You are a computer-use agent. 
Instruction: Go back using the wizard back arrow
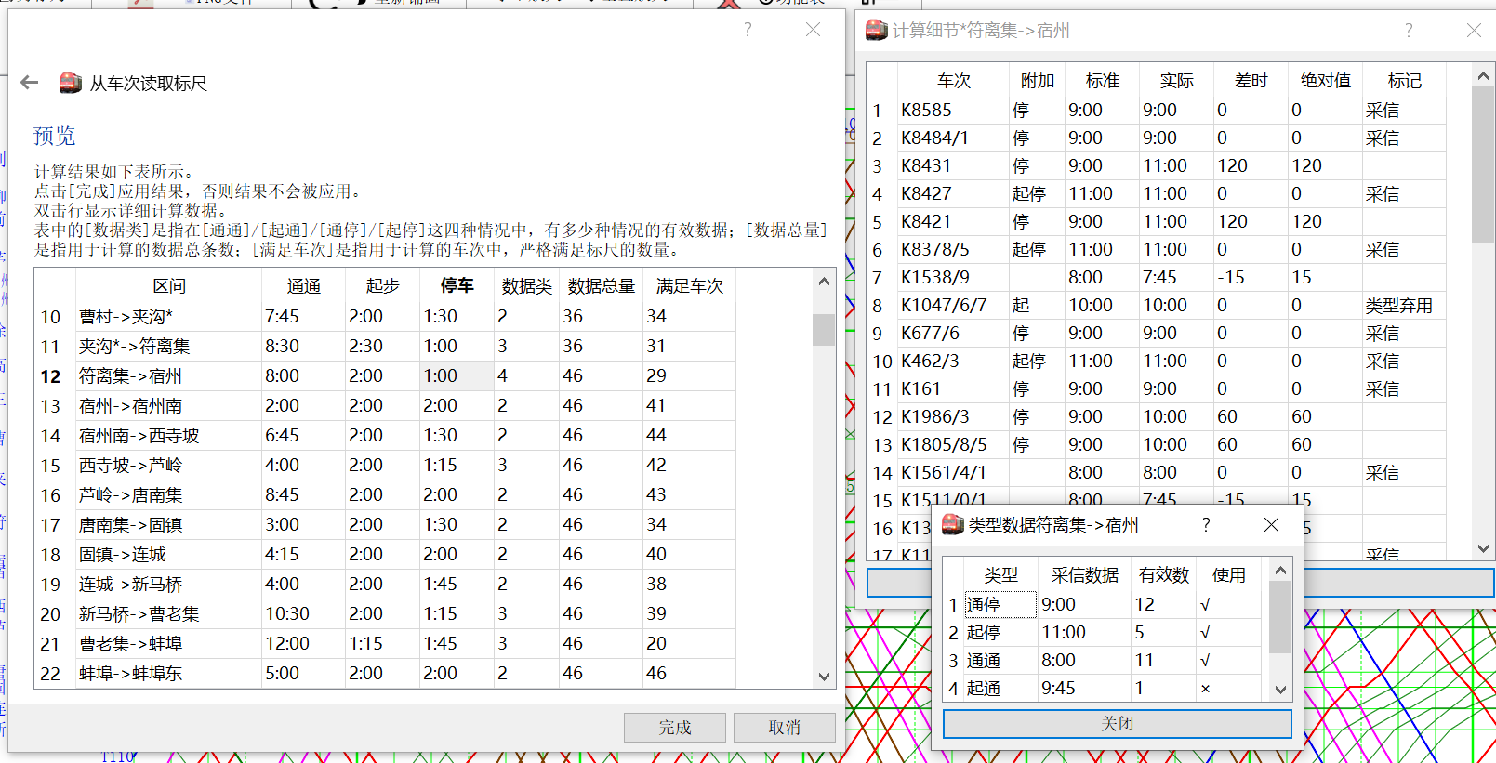(30, 83)
